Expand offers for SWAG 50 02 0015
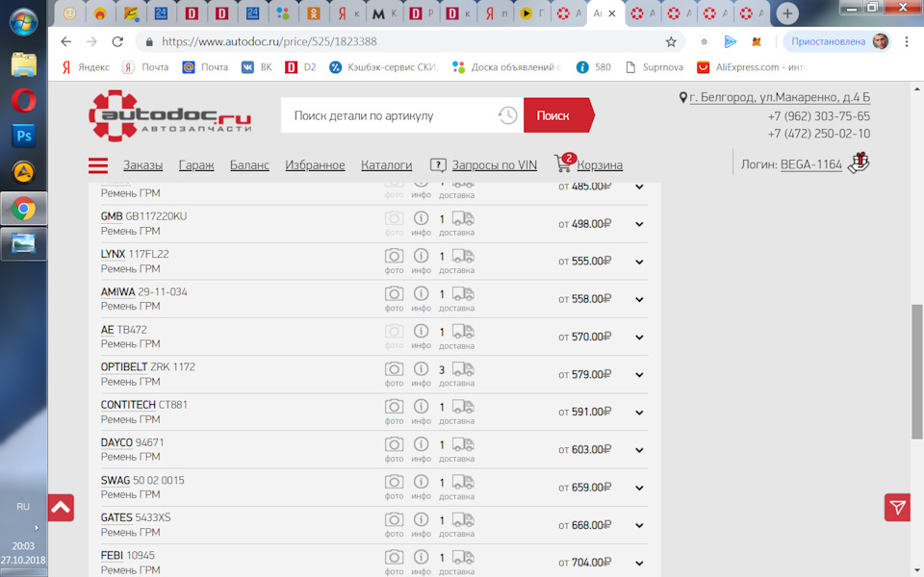Screen dimensions: 924x577 coord(639,489)
